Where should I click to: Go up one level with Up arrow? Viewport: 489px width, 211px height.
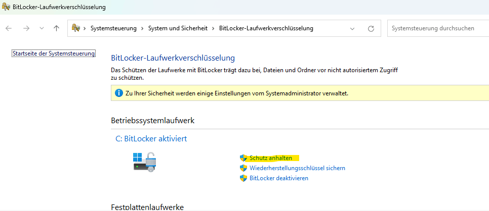[57, 28]
